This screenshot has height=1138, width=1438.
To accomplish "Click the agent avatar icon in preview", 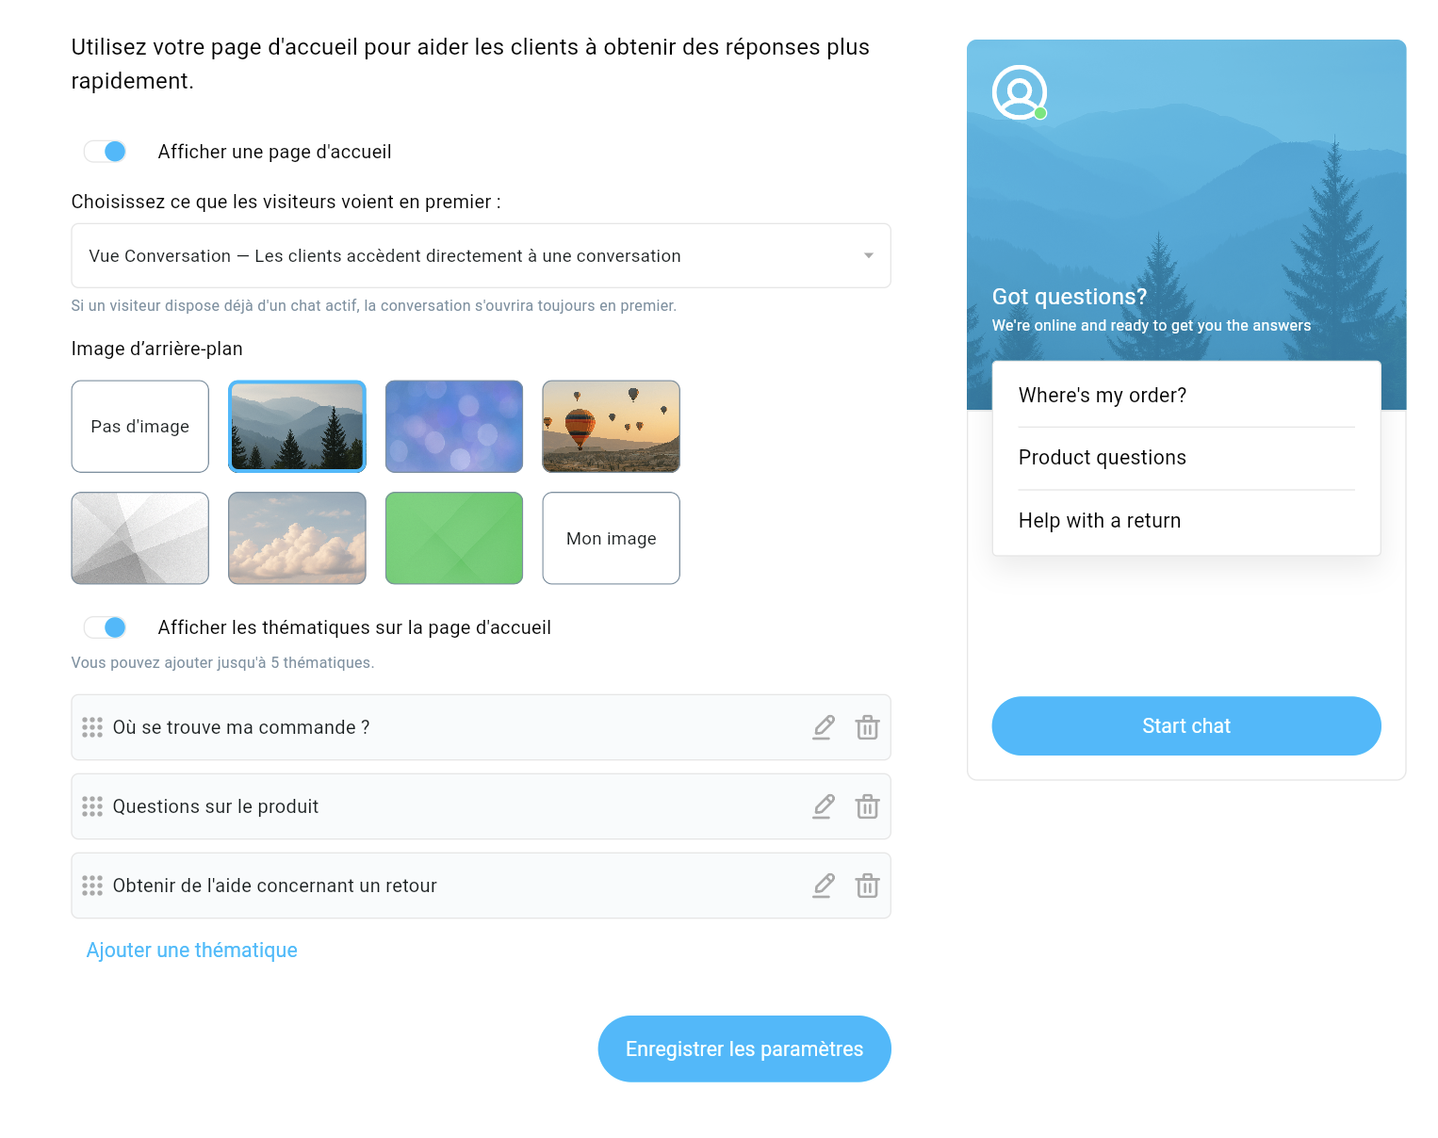I will (1020, 92).
